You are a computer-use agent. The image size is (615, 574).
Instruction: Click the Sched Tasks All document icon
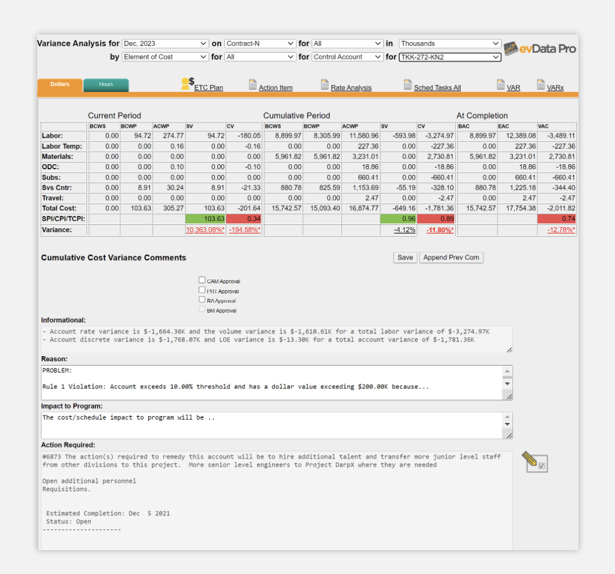click(408, 84)
